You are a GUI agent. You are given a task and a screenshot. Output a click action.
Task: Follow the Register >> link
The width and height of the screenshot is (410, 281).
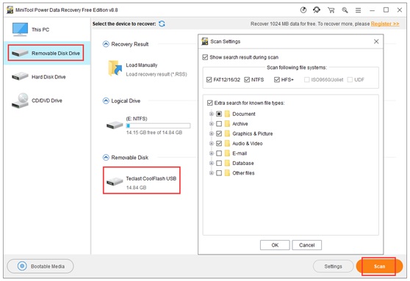tap(385, 23)
